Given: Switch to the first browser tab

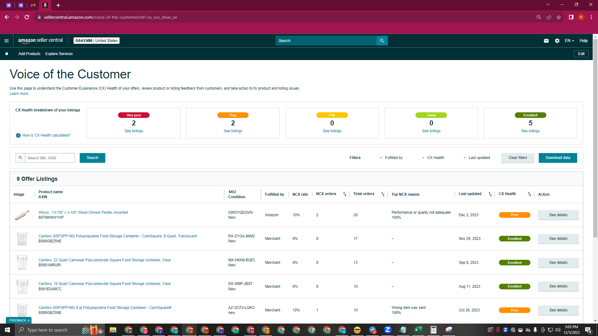Looking at the screenshot, I should coord(9,5).
